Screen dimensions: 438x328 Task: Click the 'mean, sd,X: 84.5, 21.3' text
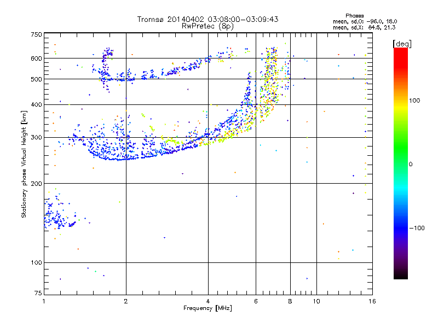coord(364,27)
